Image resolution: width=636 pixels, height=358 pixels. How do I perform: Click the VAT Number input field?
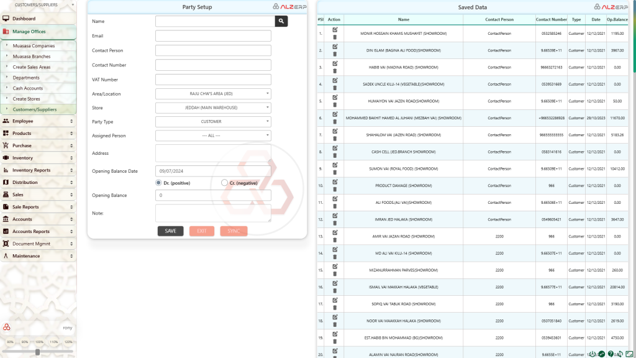pos(213,80)
